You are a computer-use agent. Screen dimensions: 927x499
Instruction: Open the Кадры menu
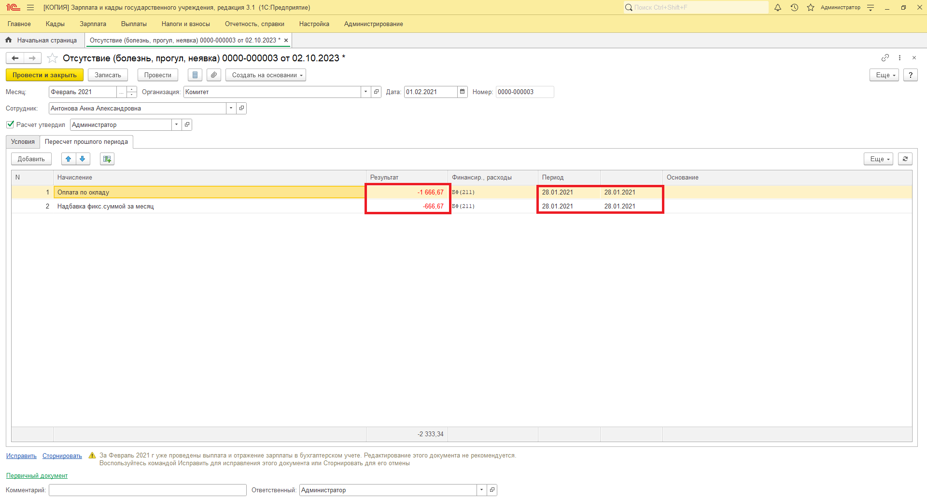(x=55, y=24)
